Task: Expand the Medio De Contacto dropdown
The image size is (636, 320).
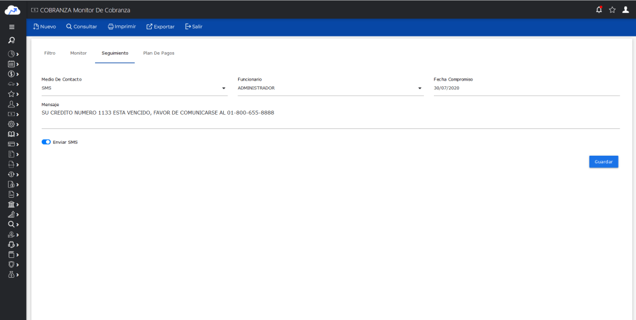Action: click(x=223, y=88)
